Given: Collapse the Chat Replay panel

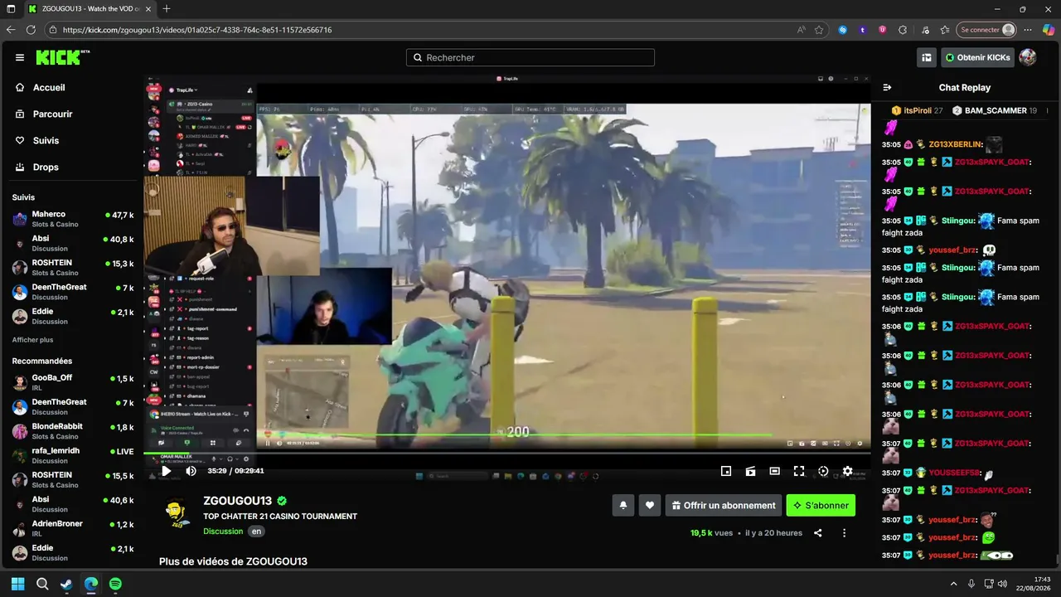Looking at the screenshot, I should pyautogui.click(x=887, y=87).
